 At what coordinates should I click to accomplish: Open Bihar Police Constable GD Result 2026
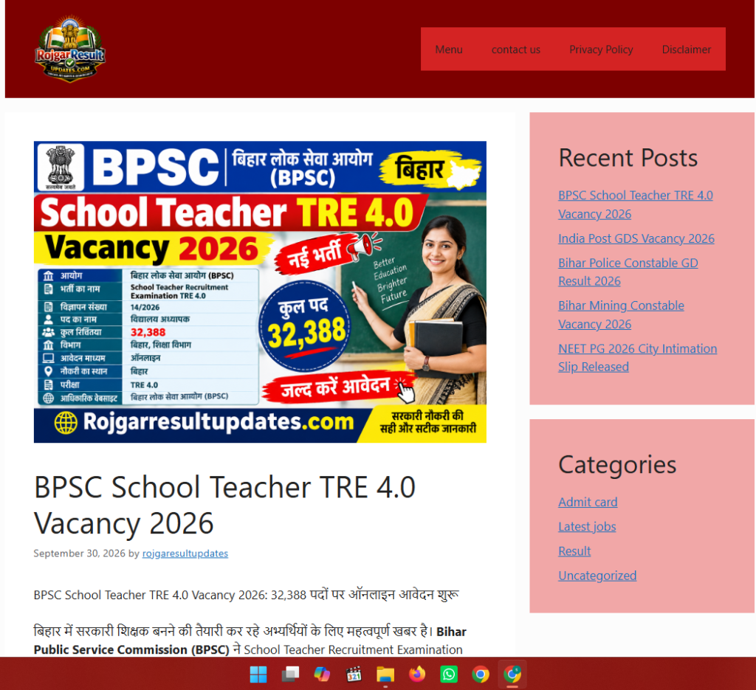[x=628, y=272]
